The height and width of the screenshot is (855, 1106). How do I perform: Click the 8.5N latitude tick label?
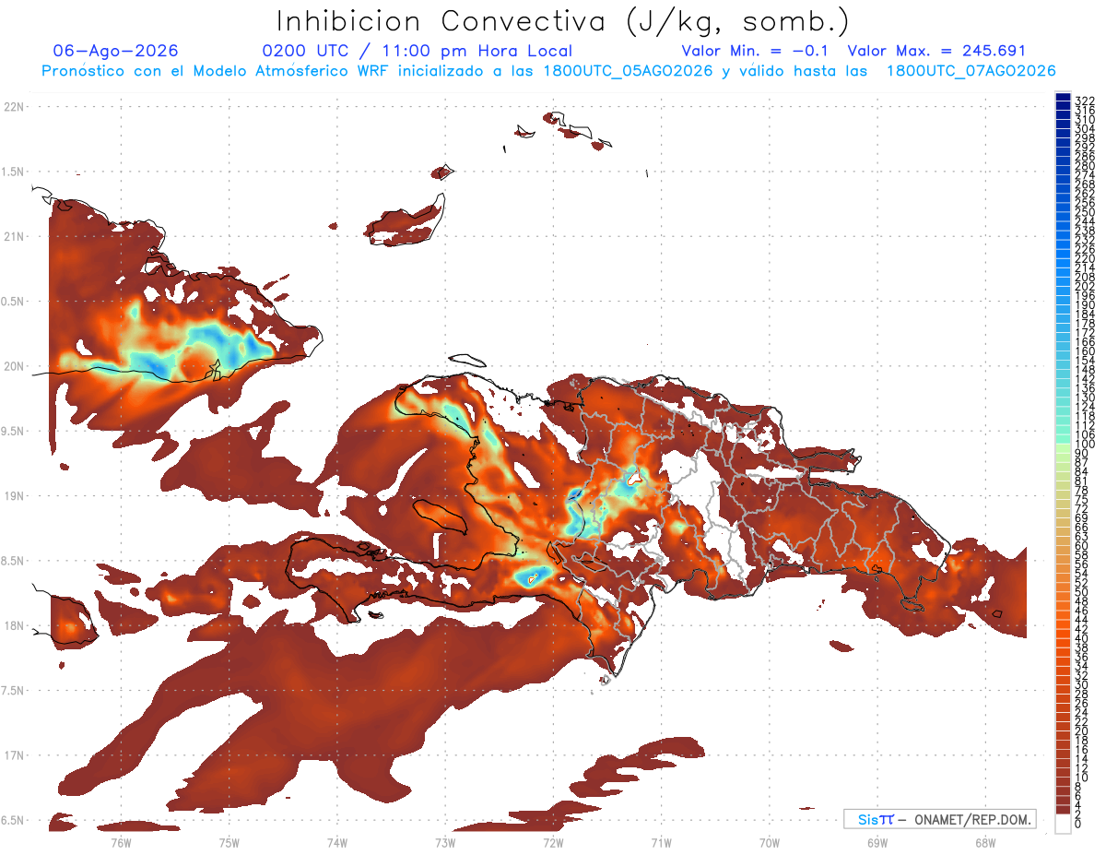14,561
